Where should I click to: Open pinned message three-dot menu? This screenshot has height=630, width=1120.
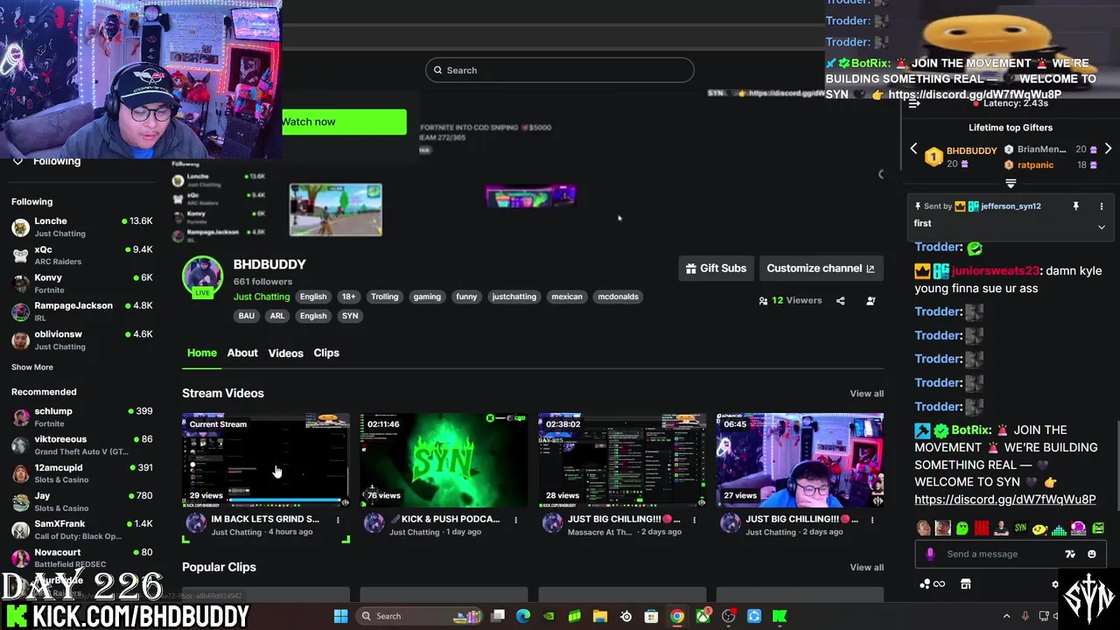1102,206
